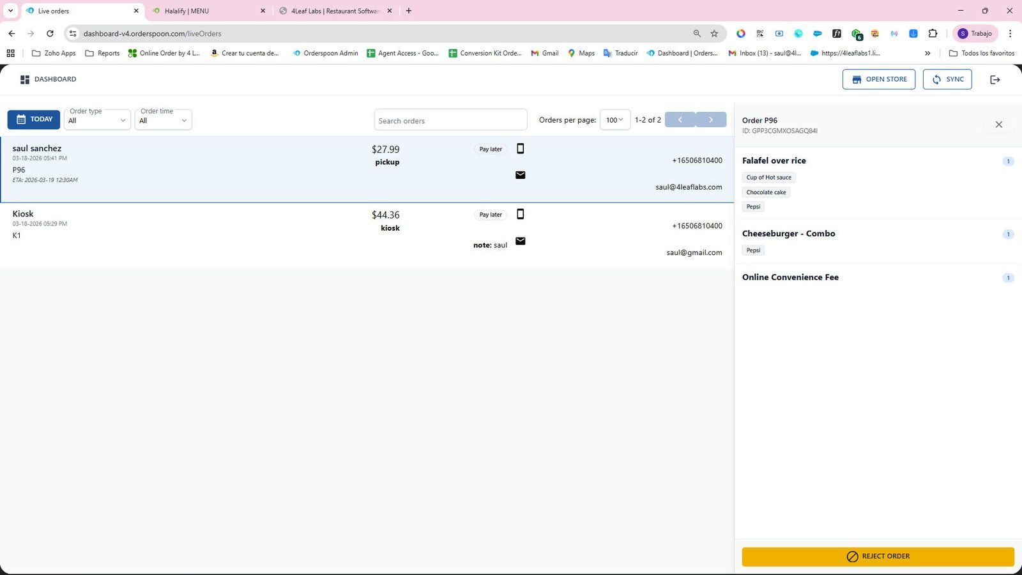The image size is (1022, 575).
Task: Expand hidden bookmarks chevron
Action: pyautogui.click(x=927, y=53)
